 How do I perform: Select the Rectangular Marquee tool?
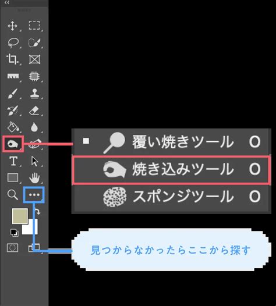pyautogui.click(x=34, y=26)
